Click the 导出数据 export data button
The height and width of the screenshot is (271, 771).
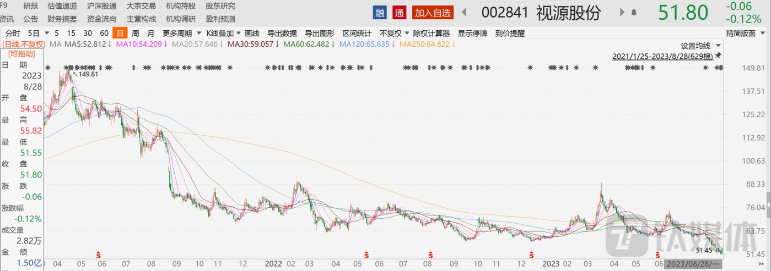282,33
